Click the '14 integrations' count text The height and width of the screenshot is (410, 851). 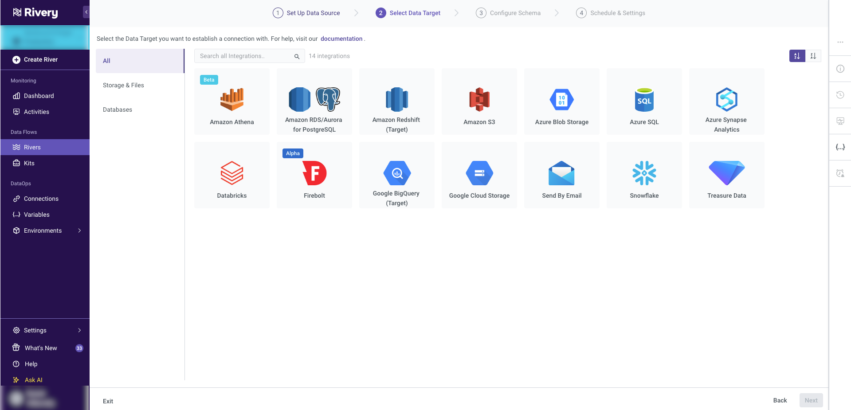(329, 56)
